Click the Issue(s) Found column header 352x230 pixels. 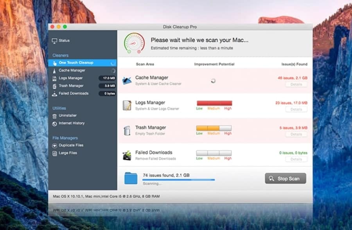coord(294,64)
